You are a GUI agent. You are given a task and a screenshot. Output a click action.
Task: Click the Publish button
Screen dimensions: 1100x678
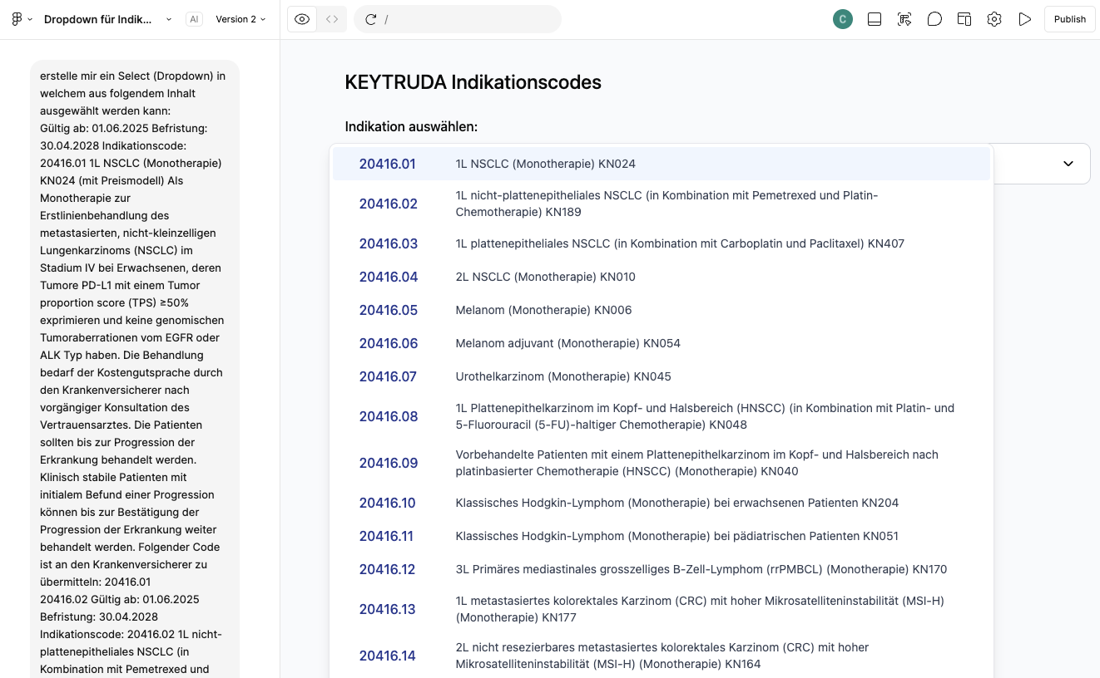pyautogui.click(x=1069, y=19)
